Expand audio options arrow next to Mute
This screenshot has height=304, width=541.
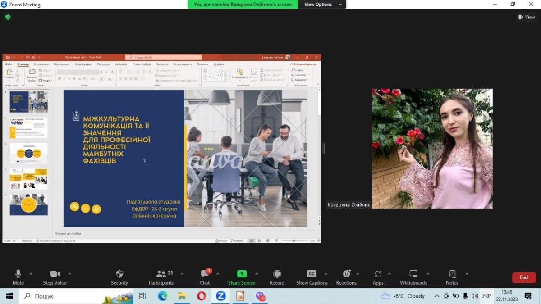pyautogui.click(x=31, y=274)
